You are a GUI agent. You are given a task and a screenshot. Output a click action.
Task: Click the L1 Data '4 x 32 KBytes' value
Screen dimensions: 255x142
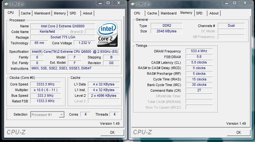coord(104,84)
